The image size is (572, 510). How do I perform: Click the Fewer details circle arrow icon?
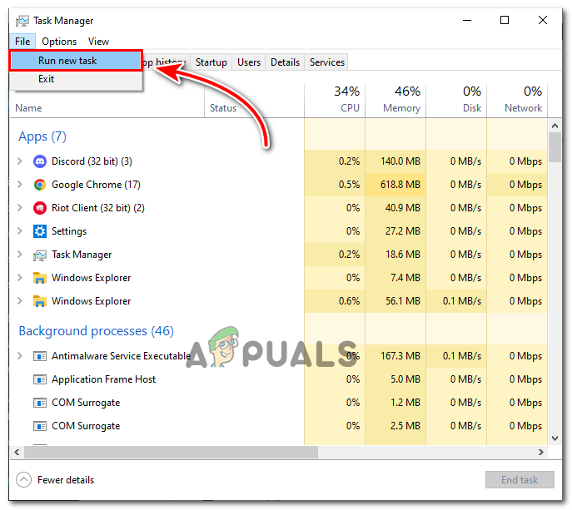pos(23,480)
